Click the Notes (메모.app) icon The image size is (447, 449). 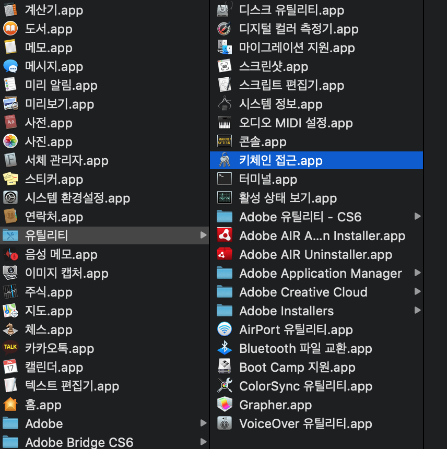(x=10, y=47)
